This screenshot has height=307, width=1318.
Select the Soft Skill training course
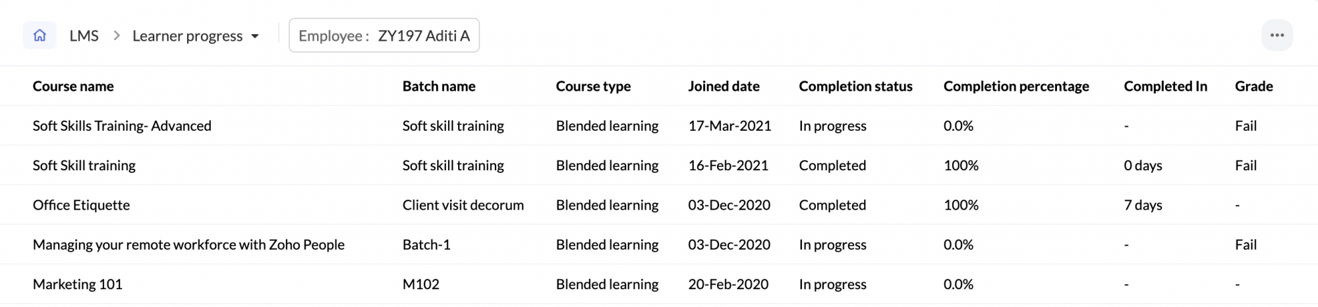click(84, 166)
